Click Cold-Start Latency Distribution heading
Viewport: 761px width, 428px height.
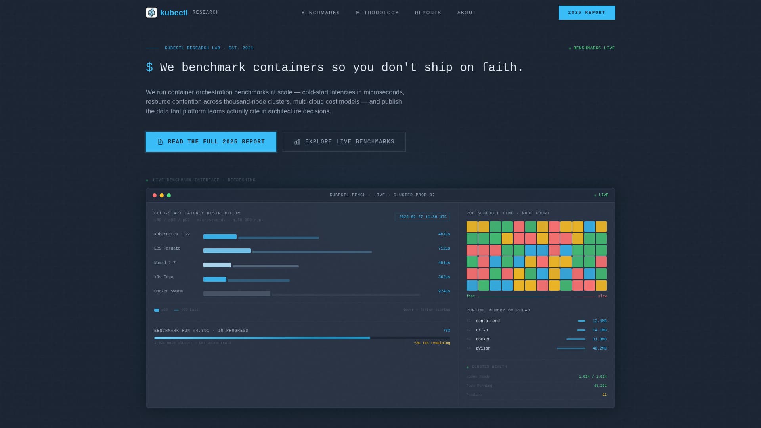(197, 213)
